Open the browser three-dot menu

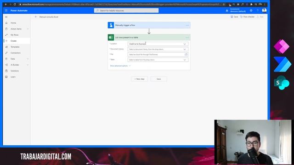[265, 4]
